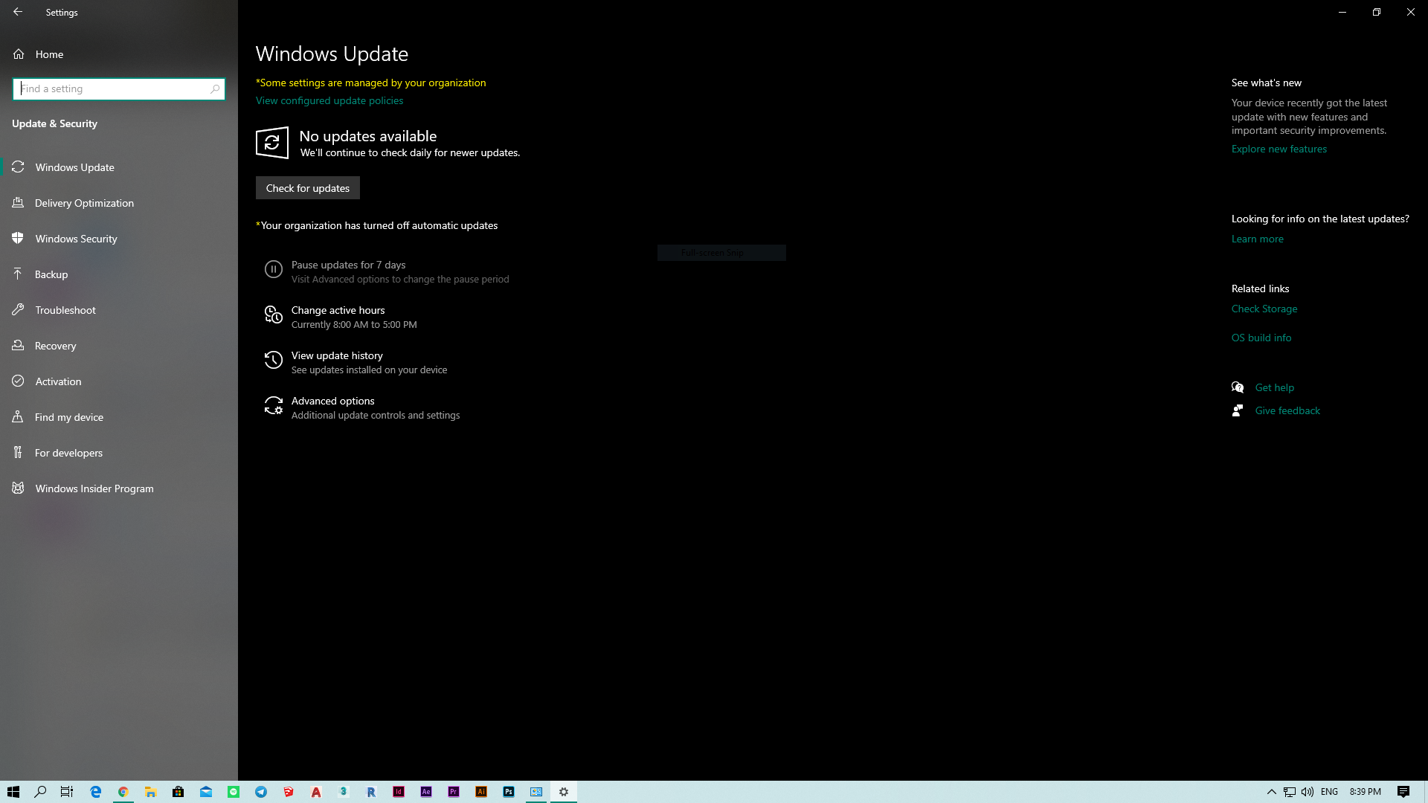Launch Adobe Premiere Pro from the taskbar

pos(454,792)
